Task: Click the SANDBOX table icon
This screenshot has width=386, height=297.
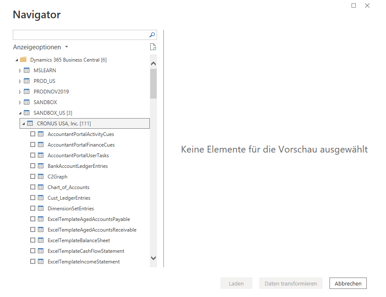Action: click(x=26, y=102)
